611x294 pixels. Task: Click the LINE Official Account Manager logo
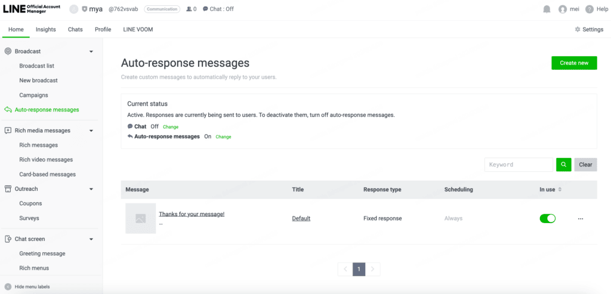(x=32, y=9)
